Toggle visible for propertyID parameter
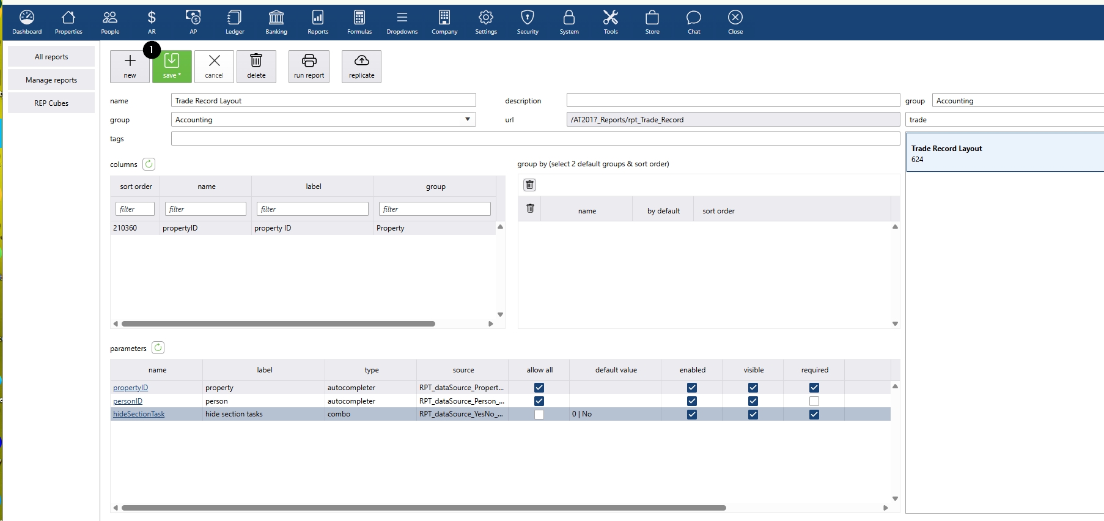1104x521 pixels. (x=753, y=388)
